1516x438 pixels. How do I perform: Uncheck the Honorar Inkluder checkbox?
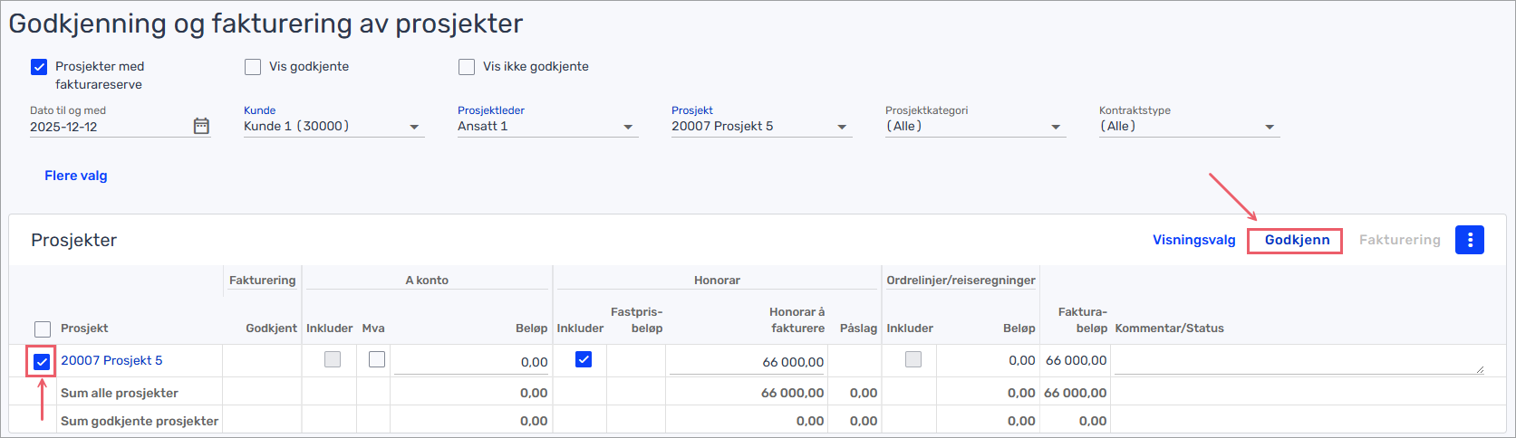(584, 360)
